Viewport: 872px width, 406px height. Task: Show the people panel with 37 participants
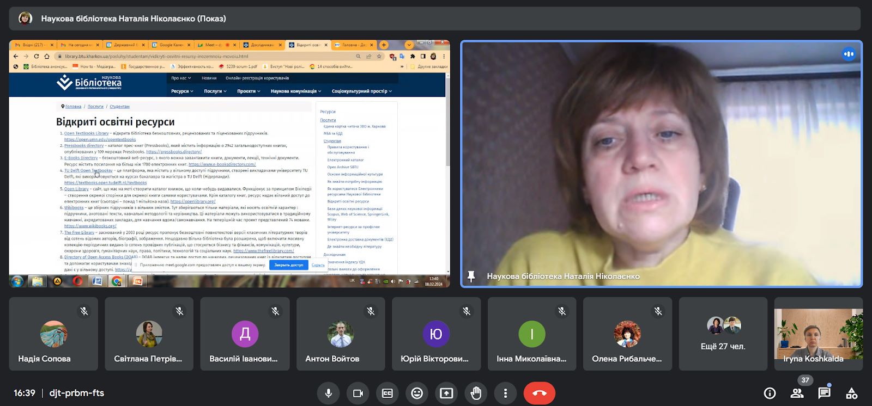coord(797,393)
